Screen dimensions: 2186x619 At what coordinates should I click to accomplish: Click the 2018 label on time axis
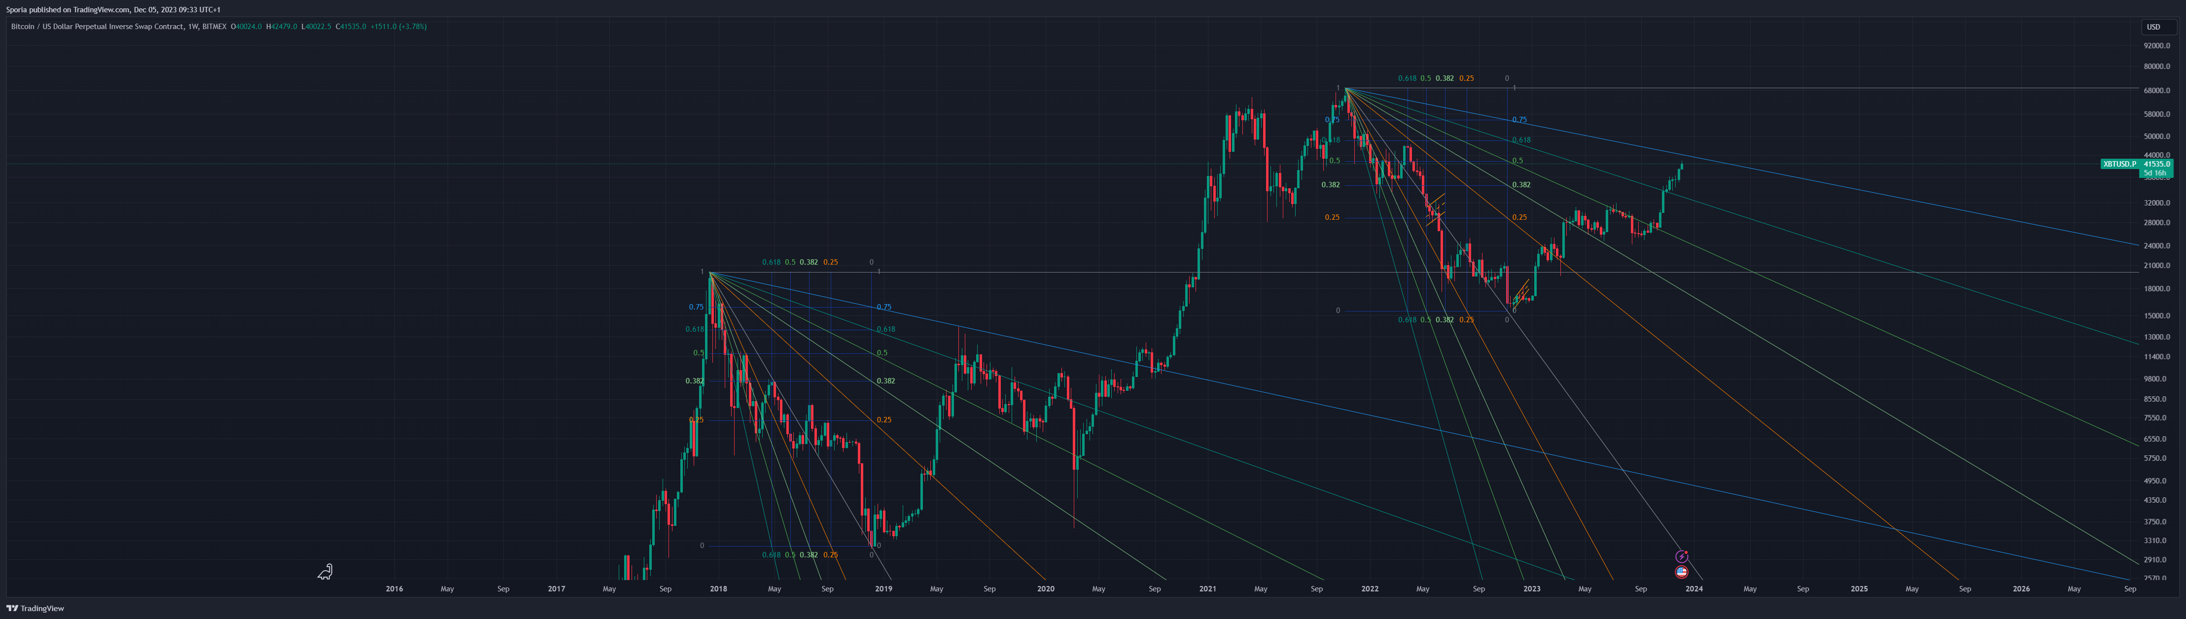(x=719, y=588)
